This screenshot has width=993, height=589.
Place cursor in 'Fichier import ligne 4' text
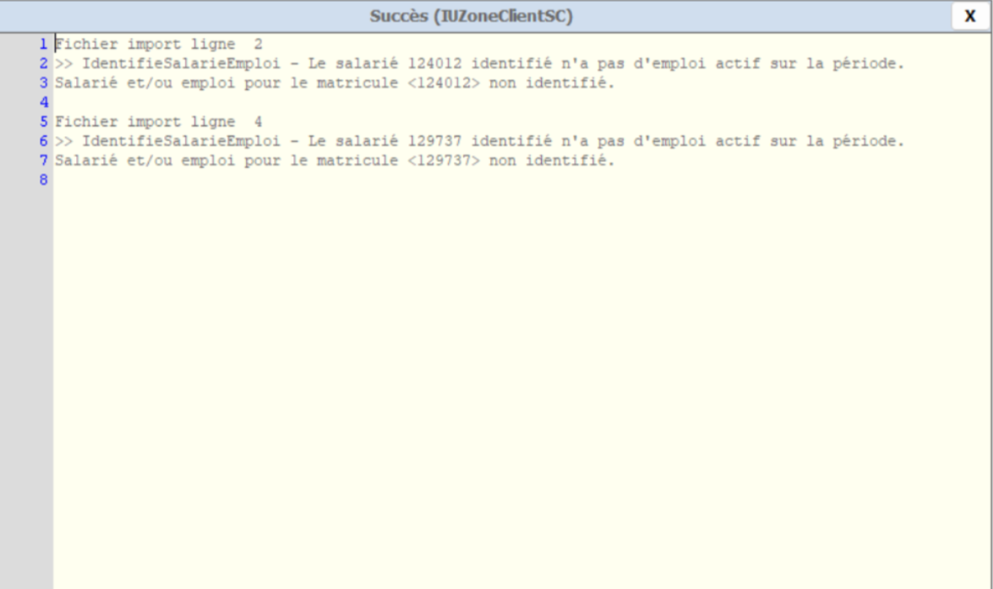click(158, 122)
